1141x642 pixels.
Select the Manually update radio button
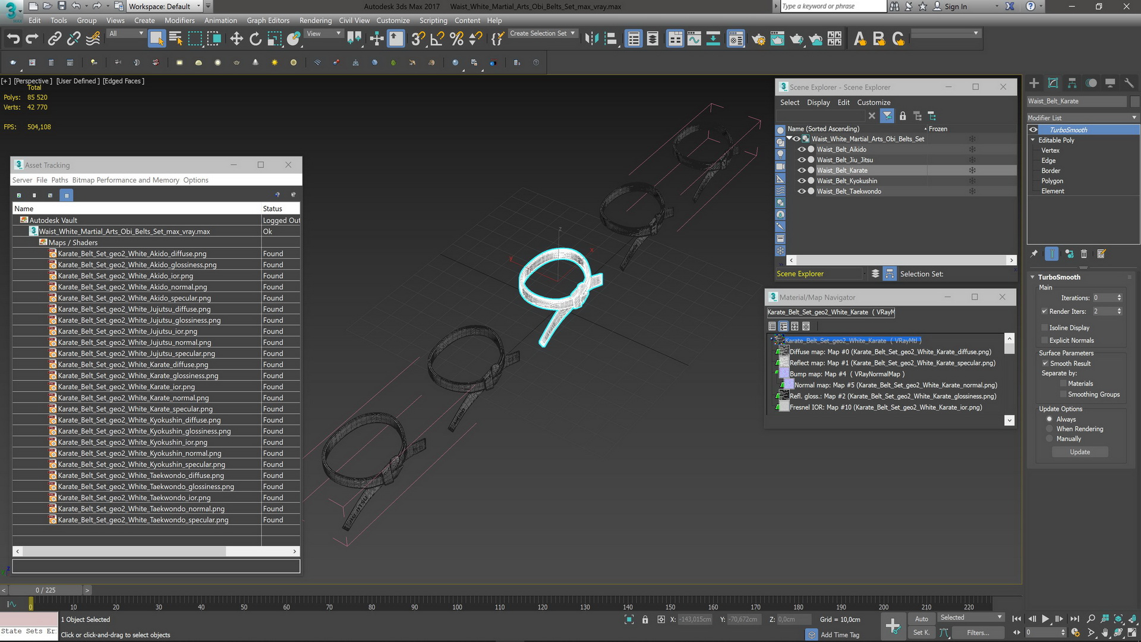[x=1049, y=439]
